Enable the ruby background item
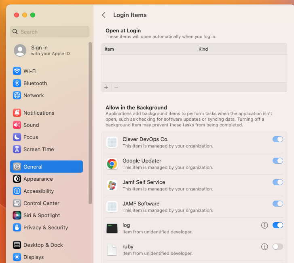Screen dimensions: 294x263 point(278,247)
